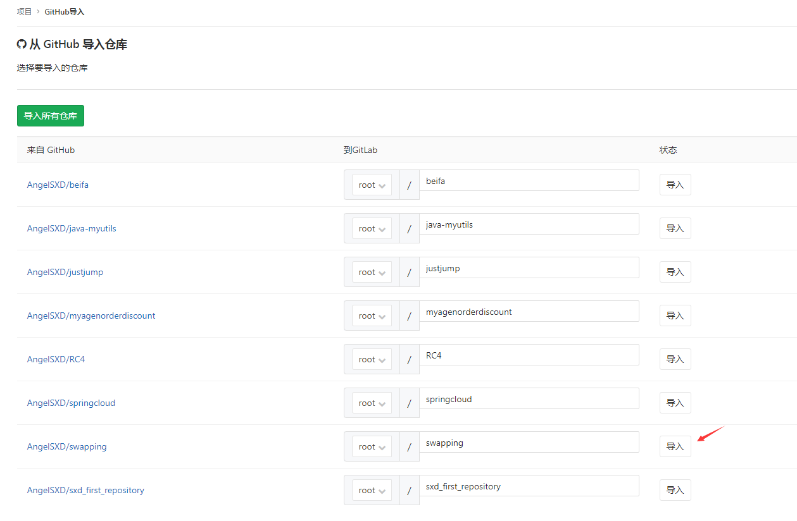The height and width of the screenshot is (521, 797).
Task: Expand root namespace dropdown for sxd_first_repository
Action: pos(372,491)
